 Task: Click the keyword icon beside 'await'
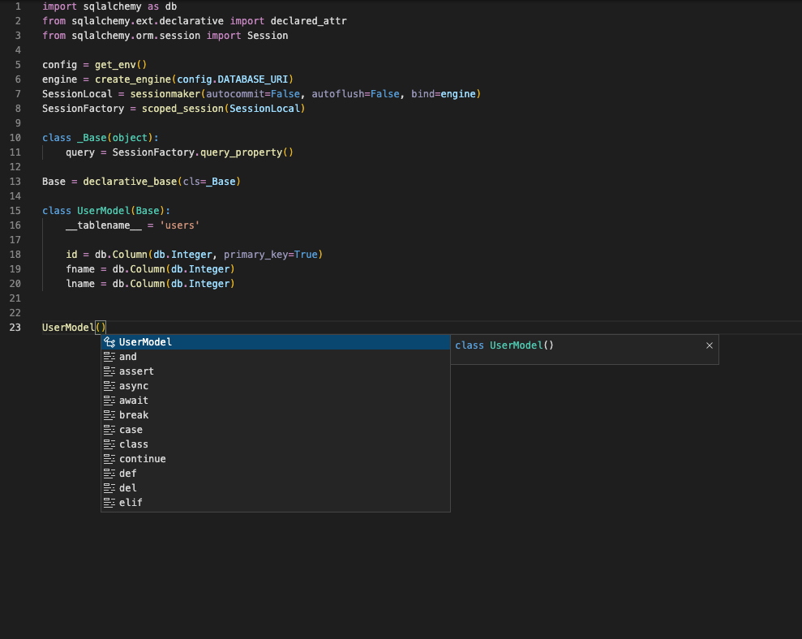point(109,401)
